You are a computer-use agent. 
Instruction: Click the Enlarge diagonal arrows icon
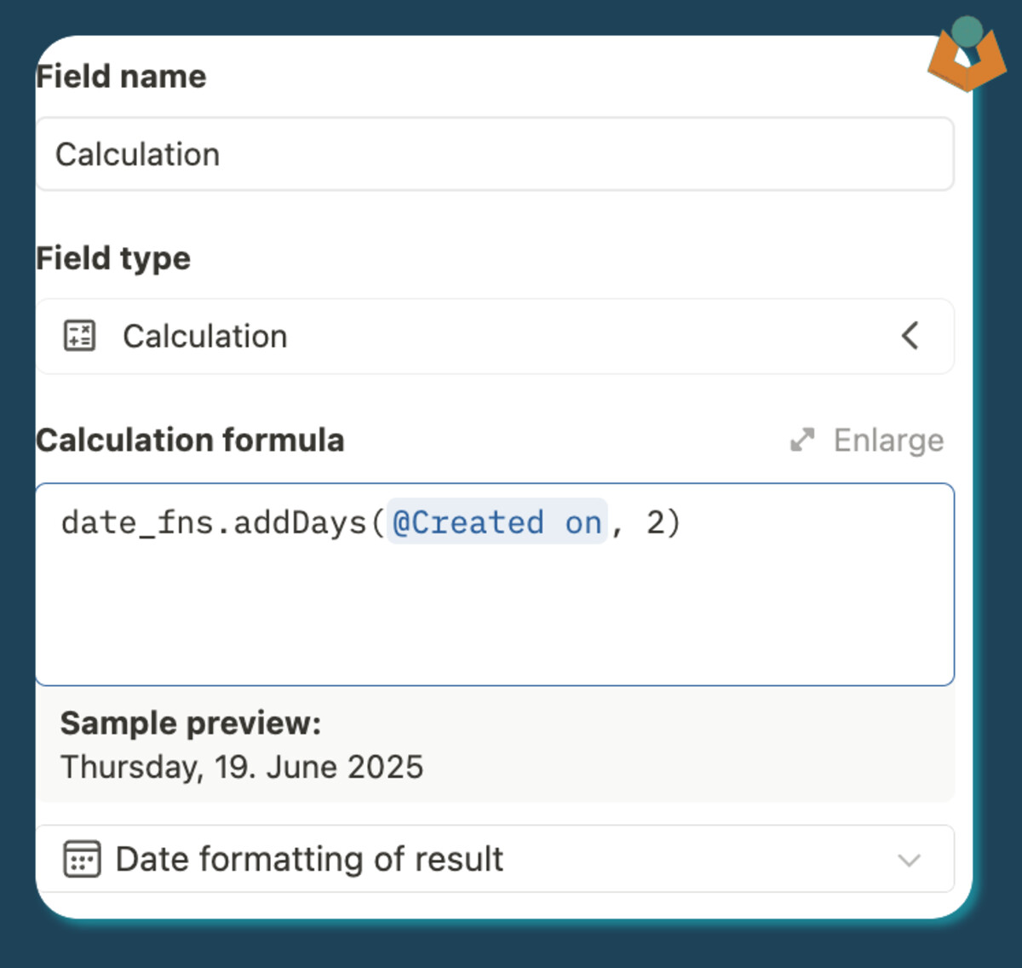(x=802, y=440)
